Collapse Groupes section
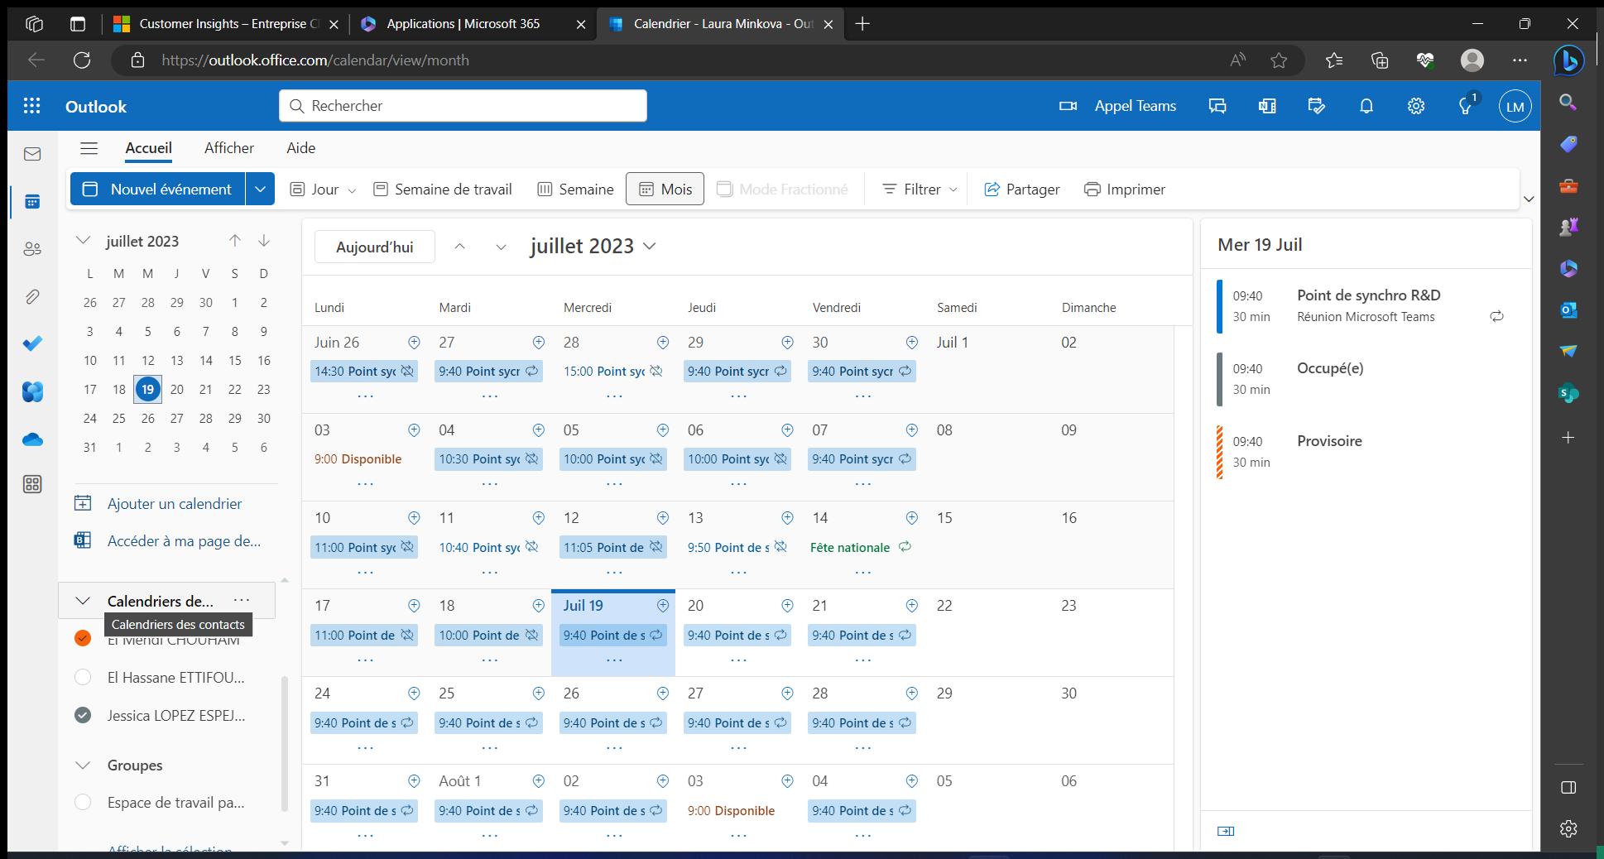1604x859 pixels. coord(83,765)
